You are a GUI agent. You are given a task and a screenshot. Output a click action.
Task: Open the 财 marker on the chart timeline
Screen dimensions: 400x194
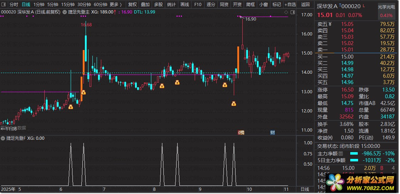[273, 132]
